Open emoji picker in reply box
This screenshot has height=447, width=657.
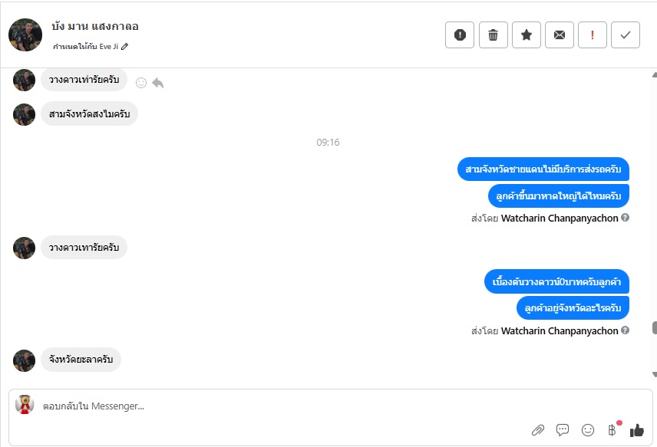588,430
